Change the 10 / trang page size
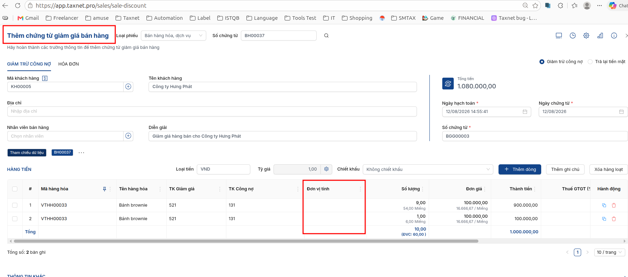The height and width of the screenshot is (277, 628). pos(610,252)
